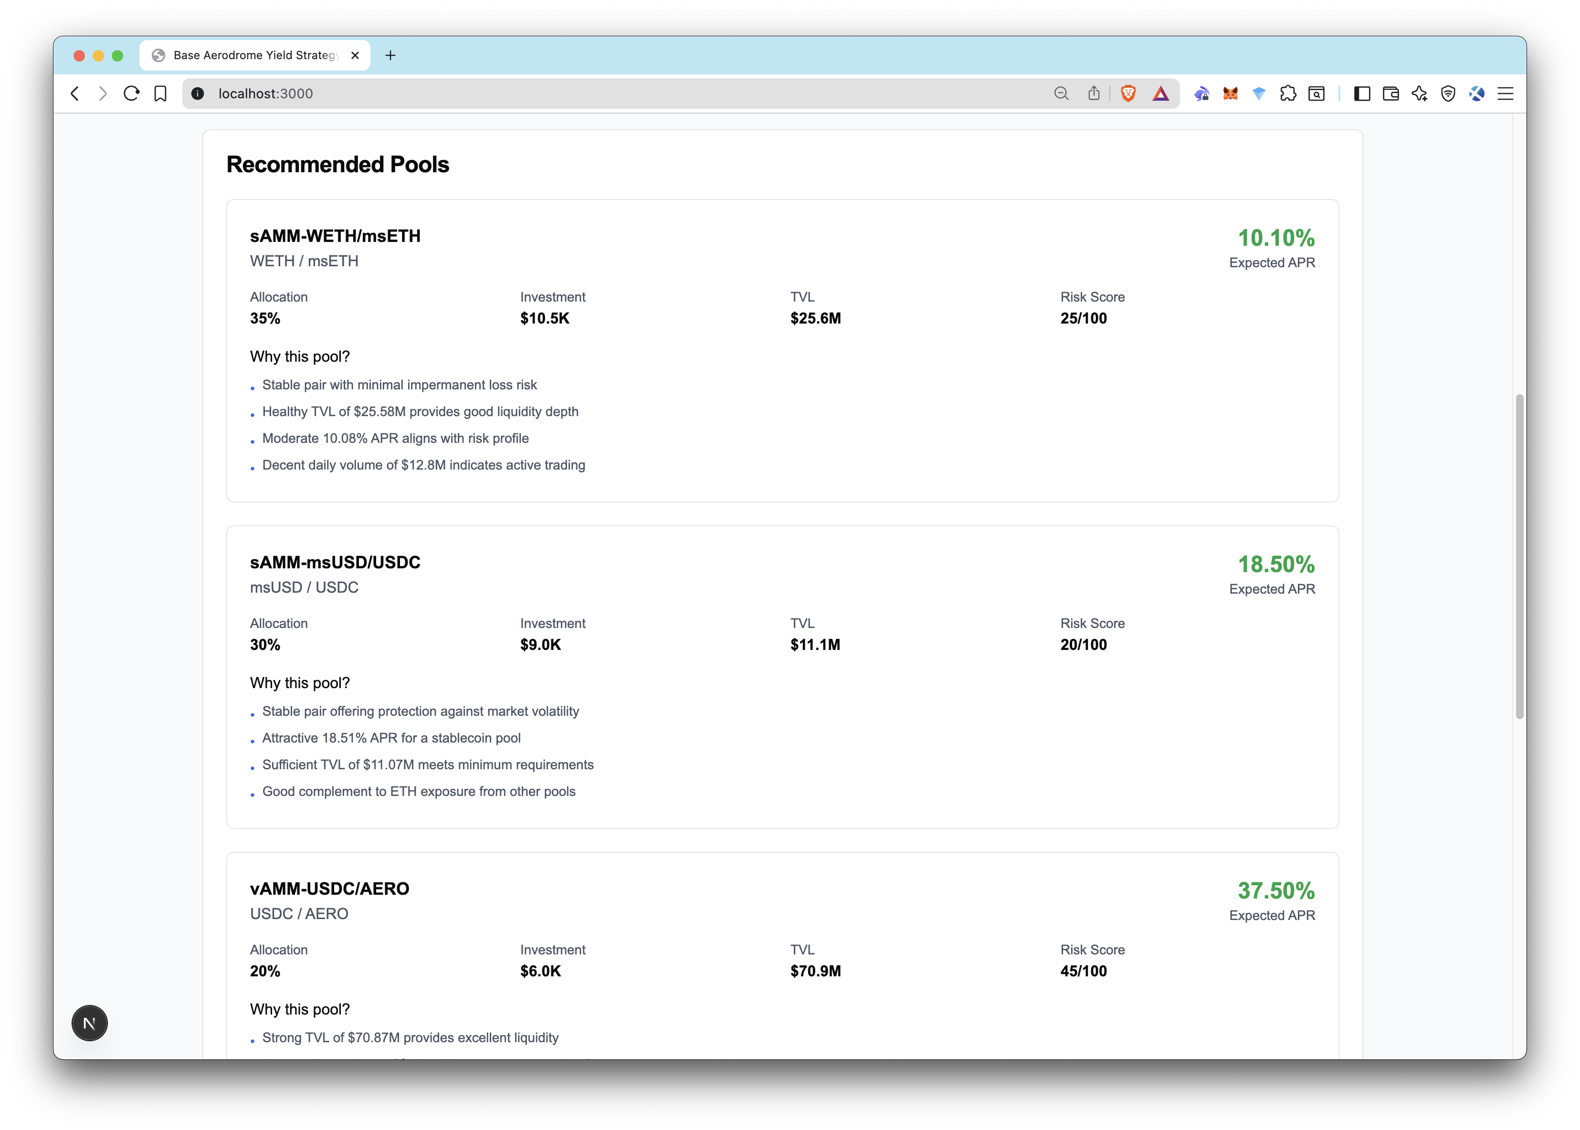Toggle the browser sidebar panel
This screenshot has width=1580, height=1130.
[x=1361, y=93]
